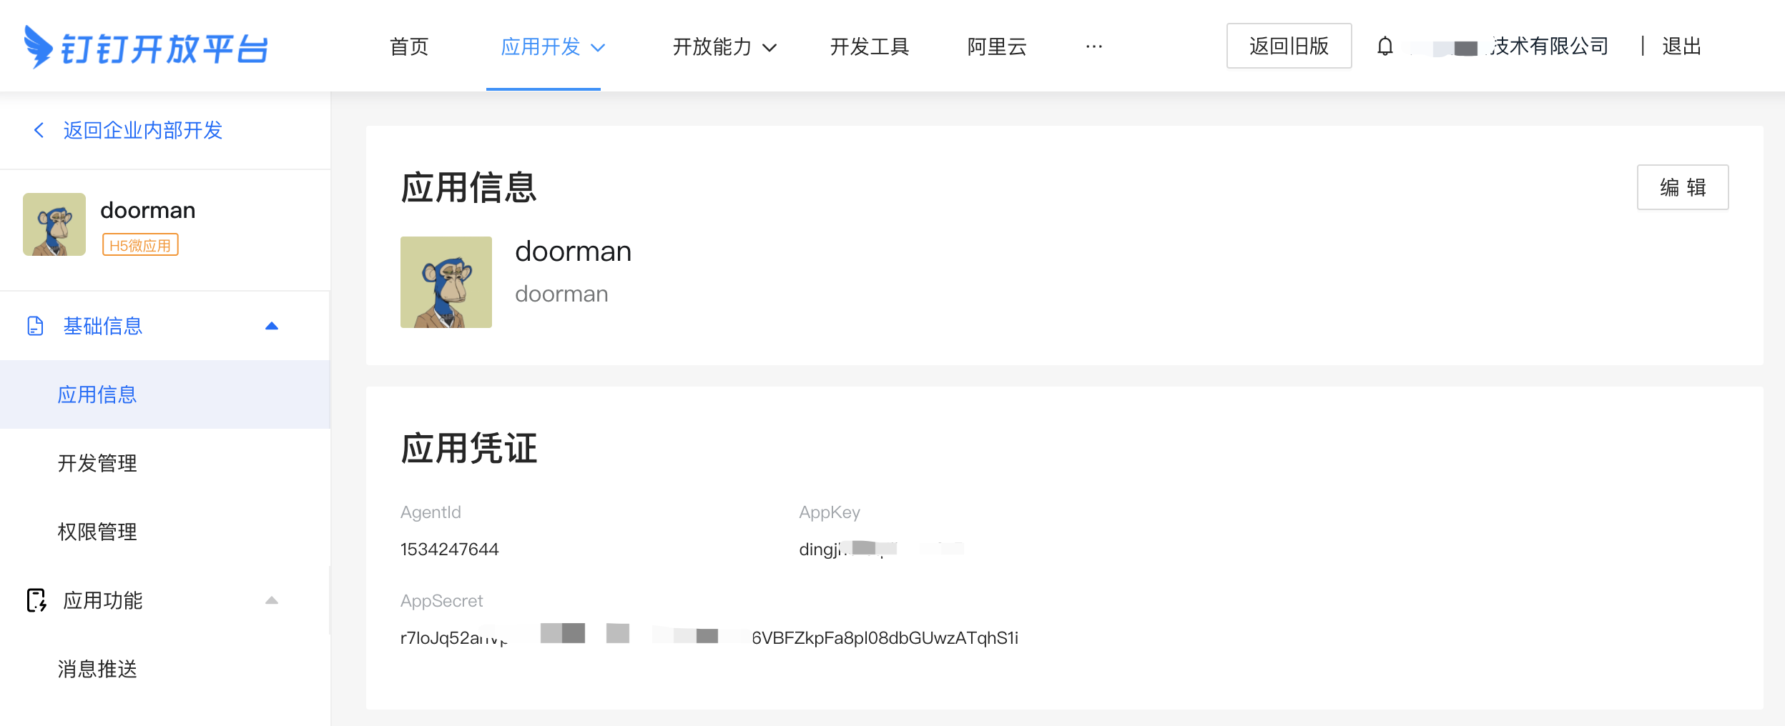1785x726 pixels.
Task: Click the back arrow beside 返回企业内部开发
Action: click(x=39, y=130)
